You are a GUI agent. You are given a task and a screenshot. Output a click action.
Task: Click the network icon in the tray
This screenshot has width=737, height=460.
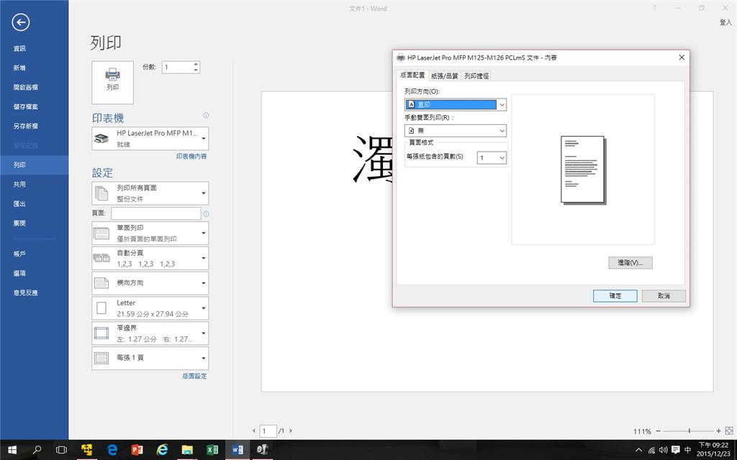[x=651, y=450]
